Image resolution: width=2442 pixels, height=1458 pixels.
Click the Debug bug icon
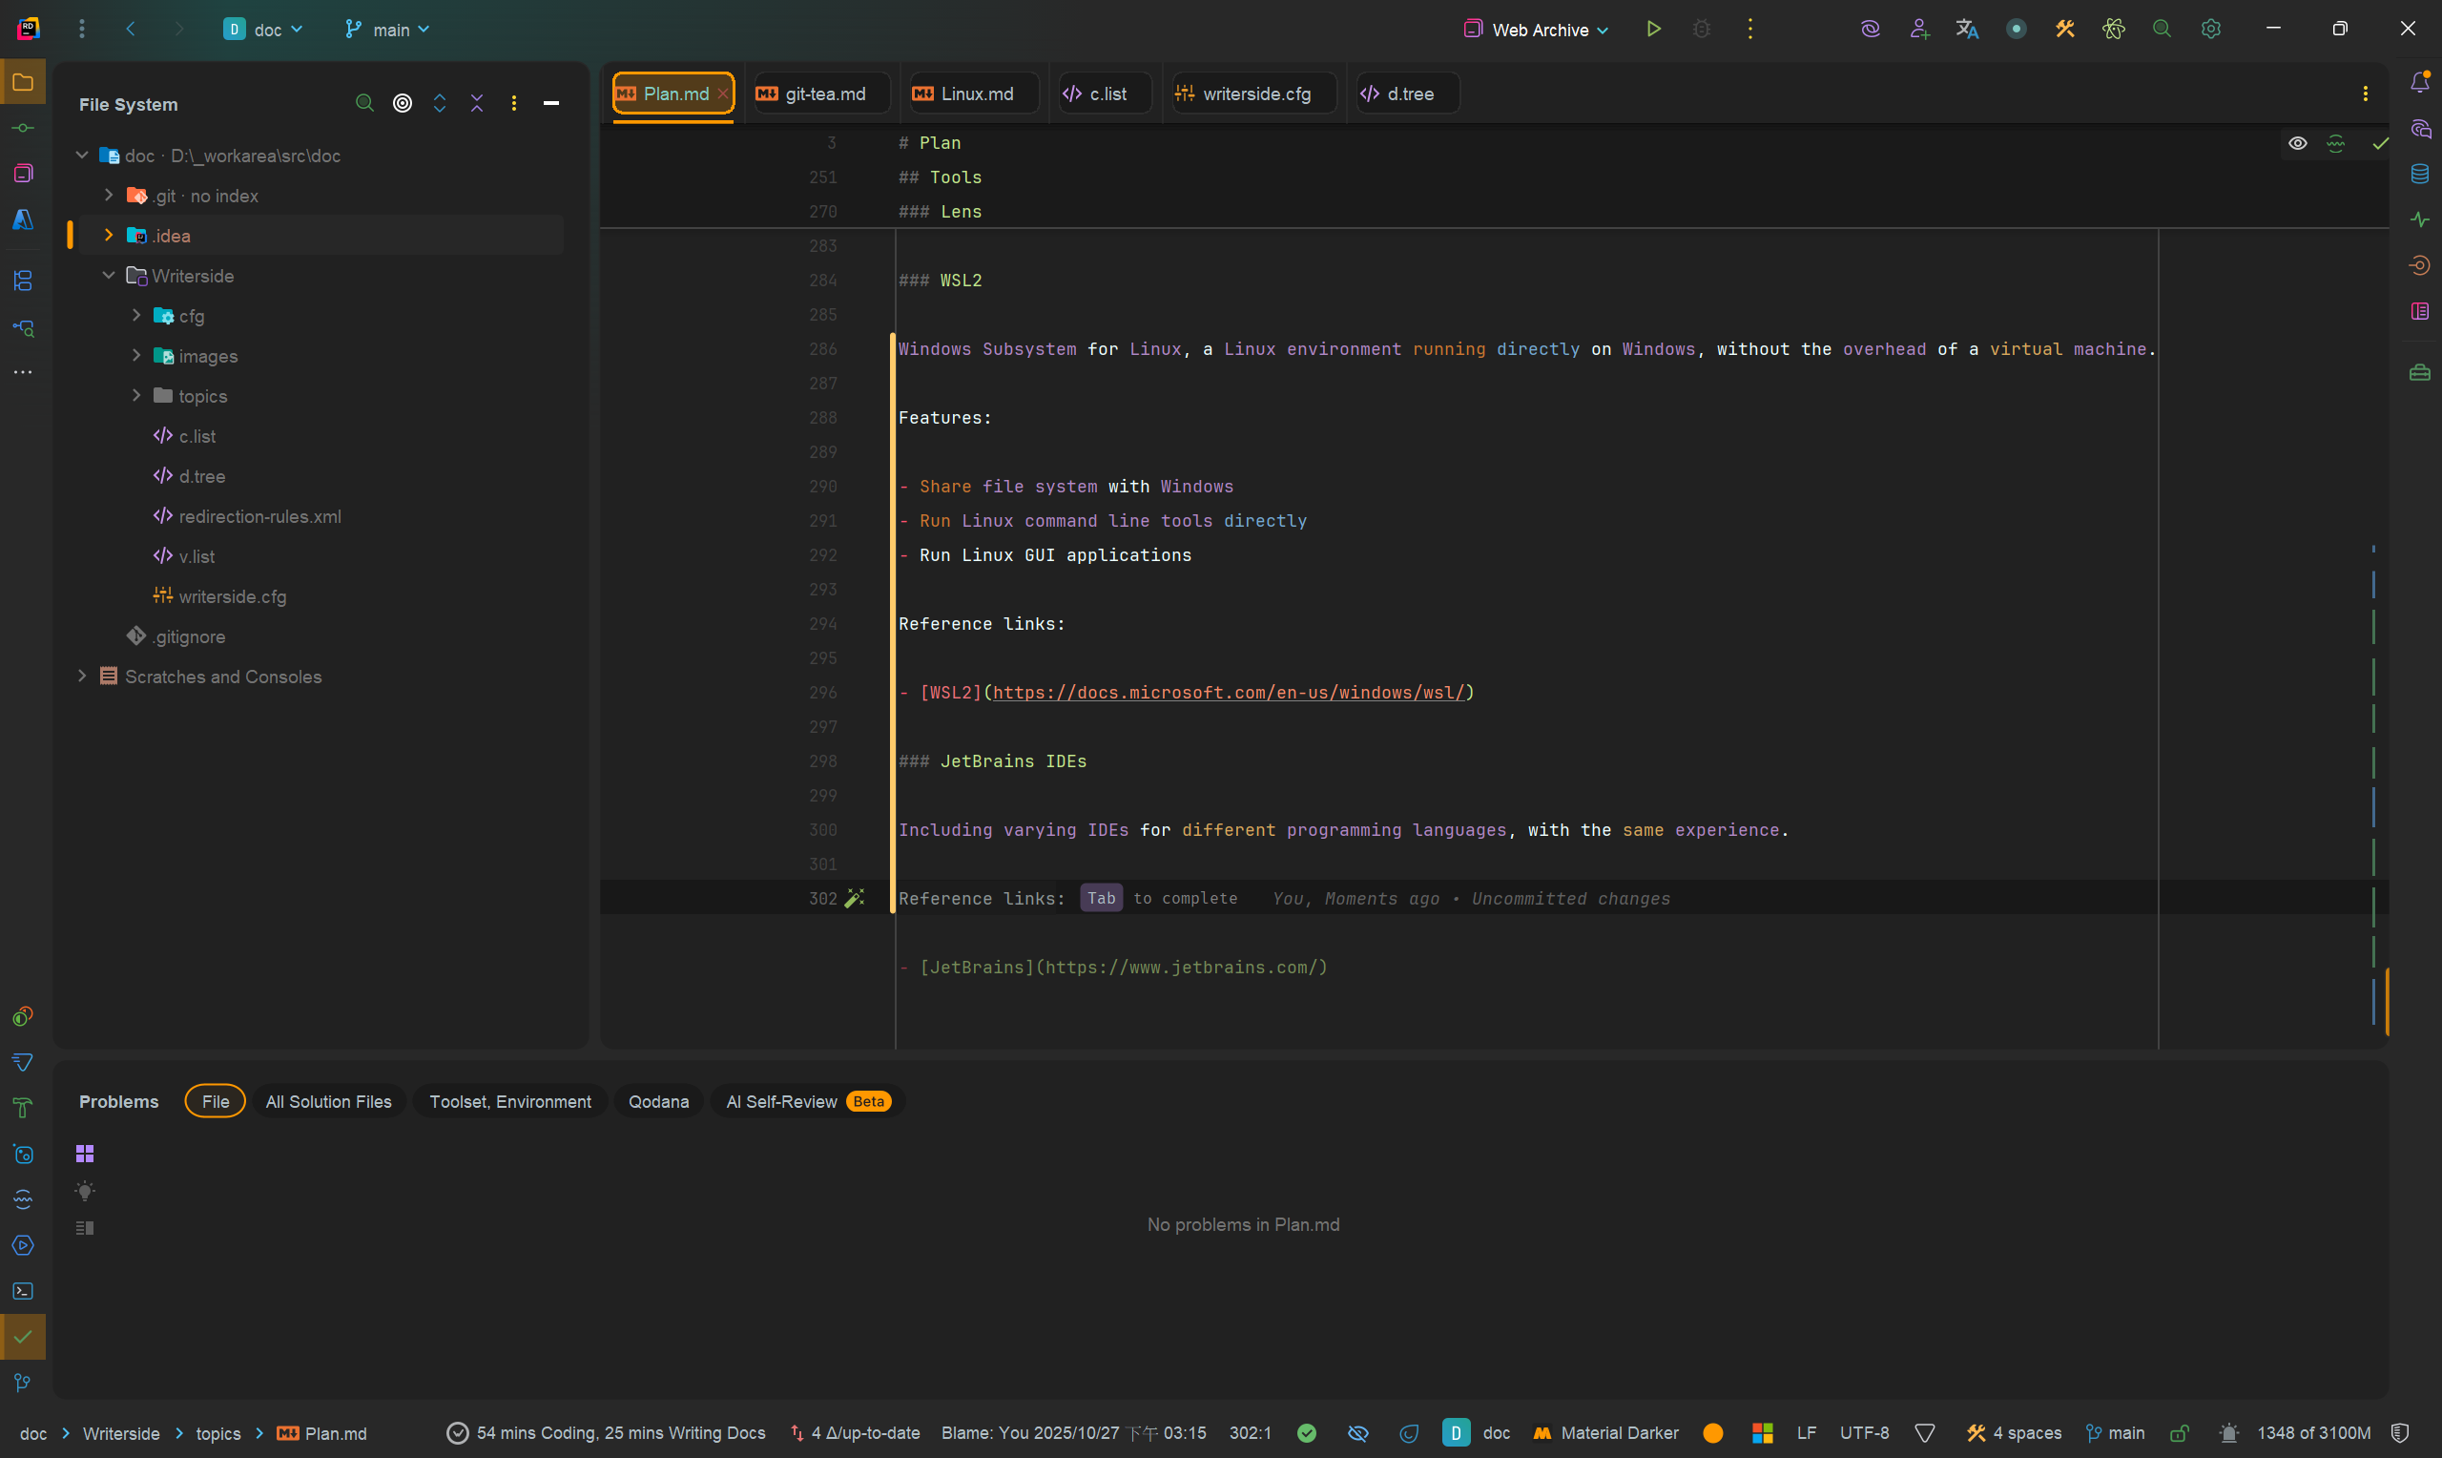coord(1702,30)
